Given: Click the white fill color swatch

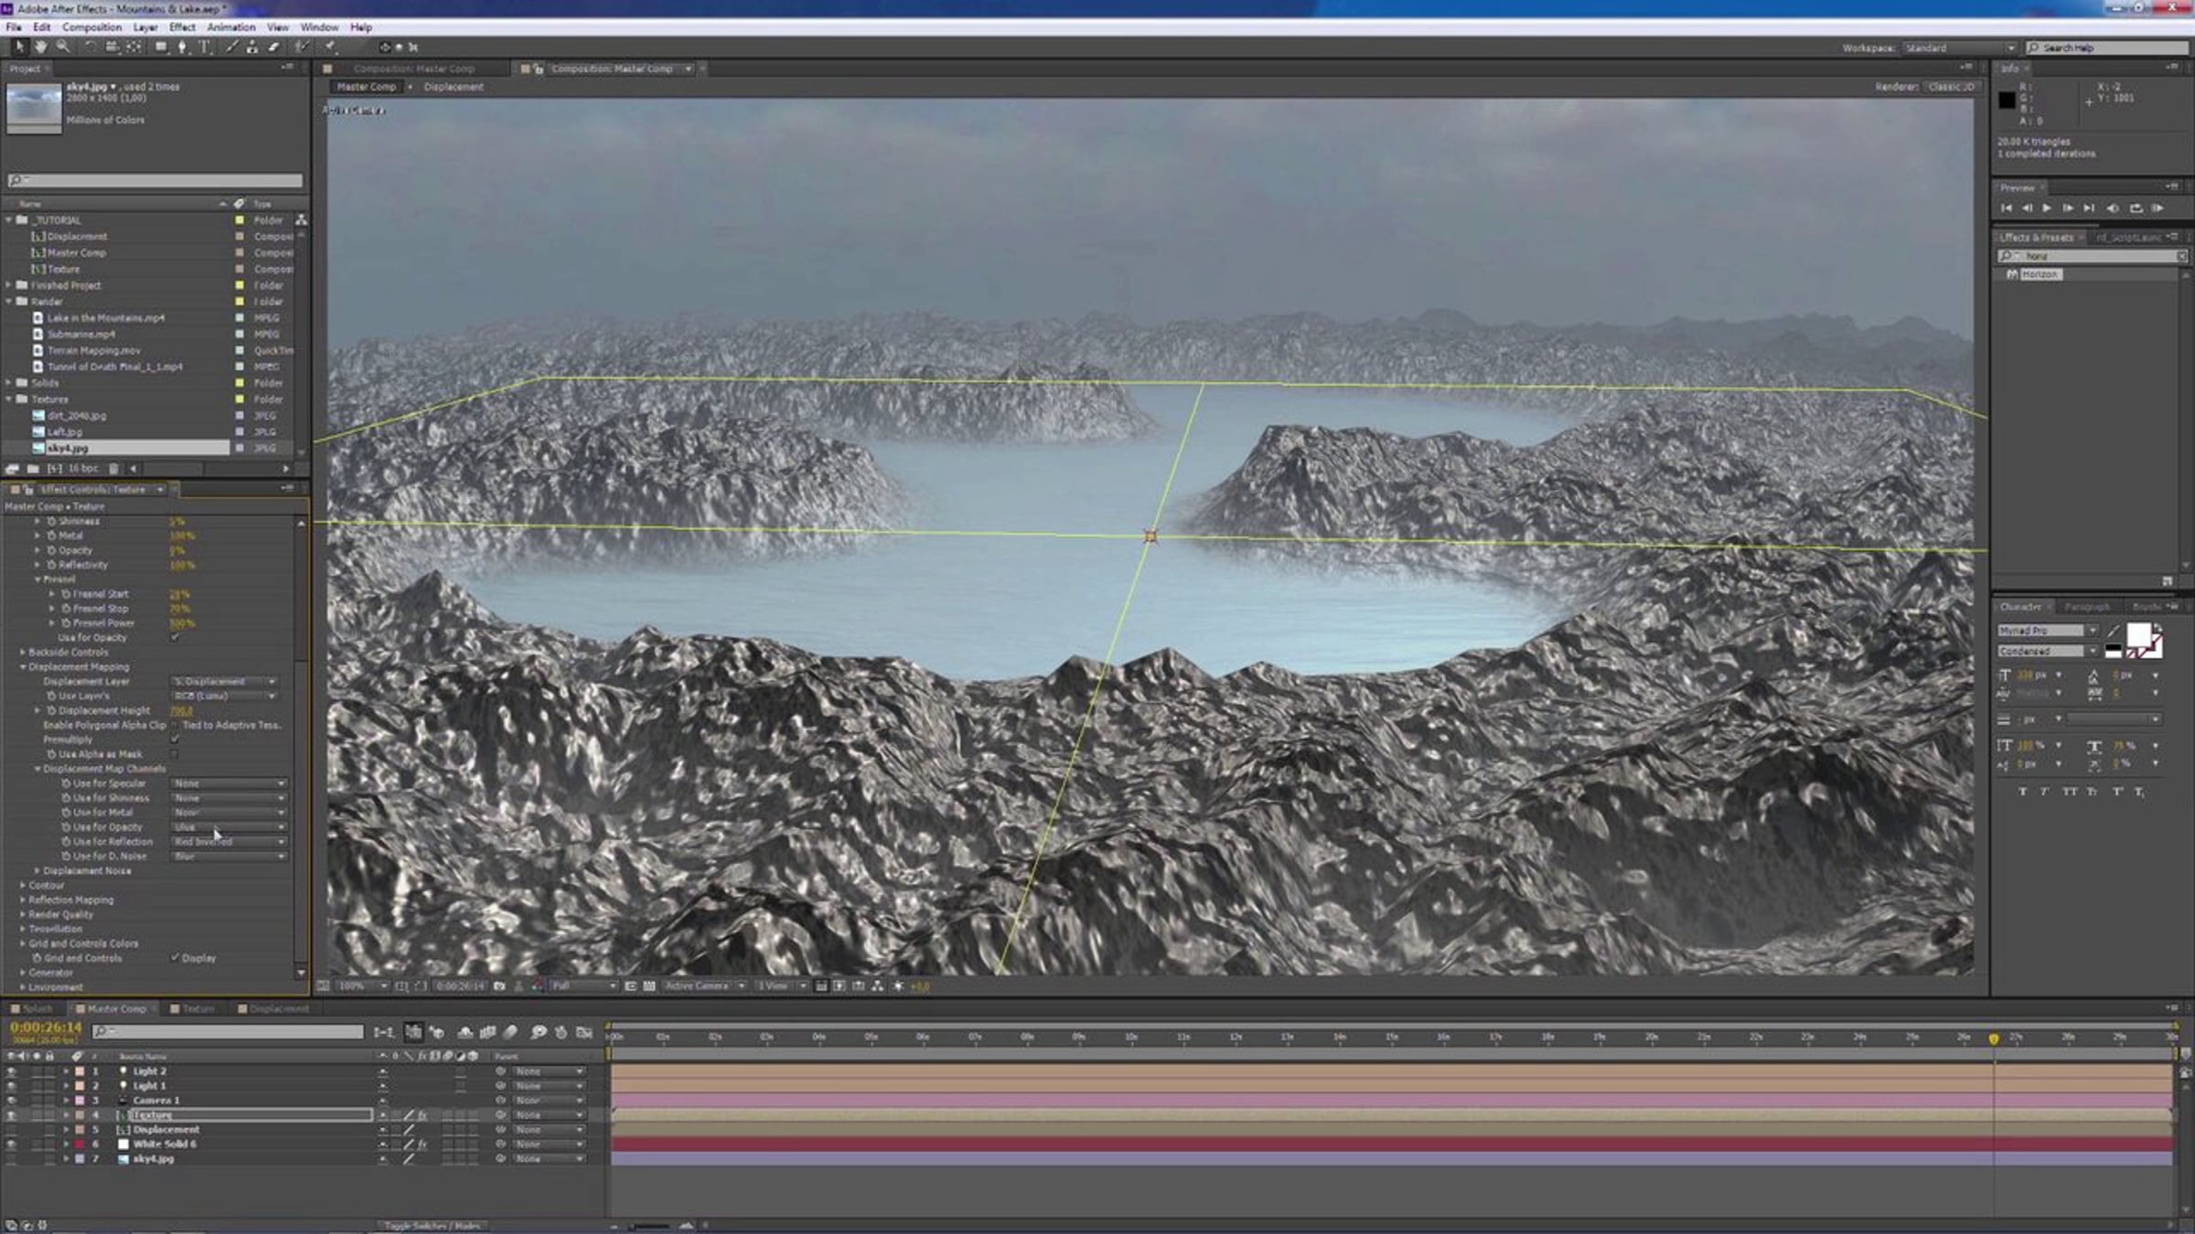Looking at the screenshot, I should pyautogui.click(x=2138, y=634).
